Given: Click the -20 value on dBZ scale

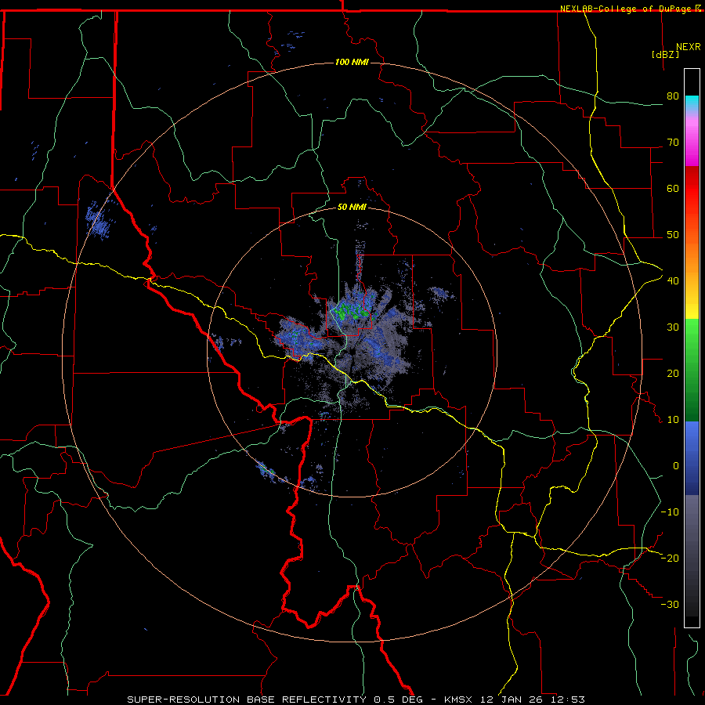Looking at the screenshot, I should pos(670,558).
